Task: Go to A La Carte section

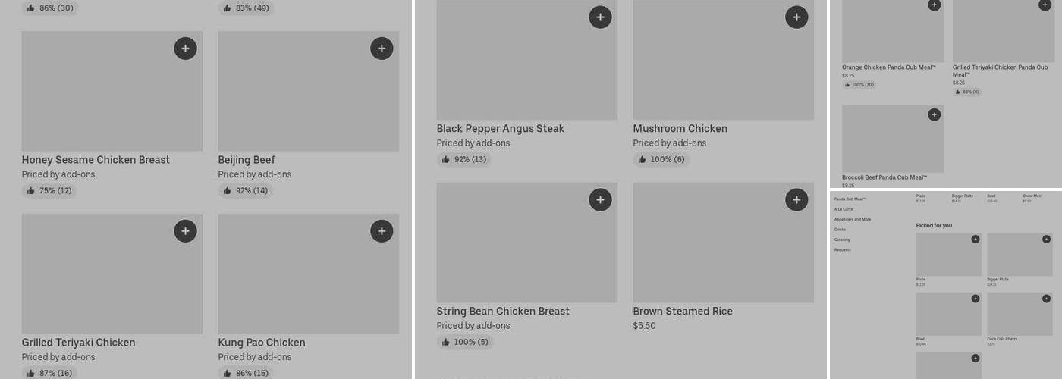Action: pos(844,209)
